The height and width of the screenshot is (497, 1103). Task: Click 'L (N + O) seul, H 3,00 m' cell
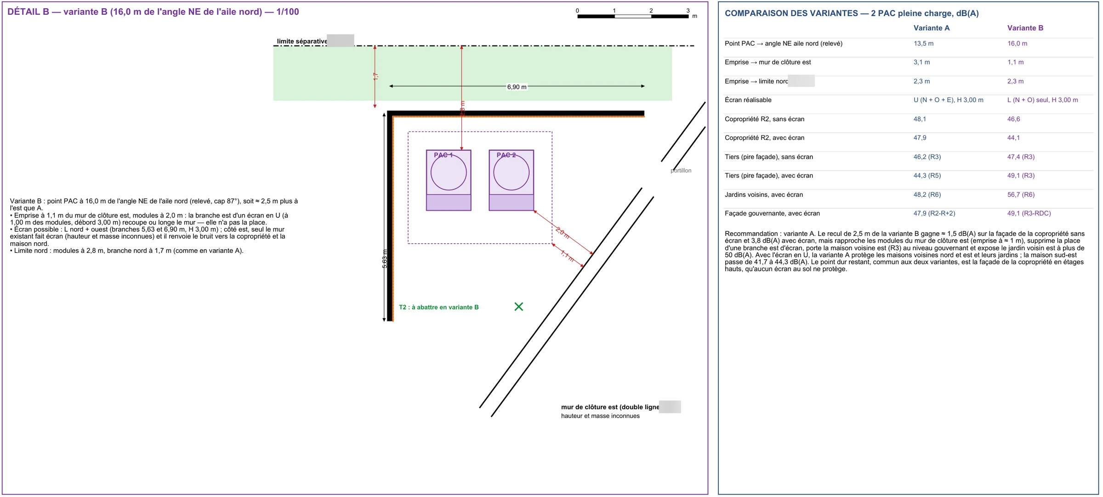coord(1042,100)
